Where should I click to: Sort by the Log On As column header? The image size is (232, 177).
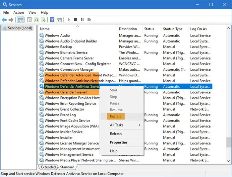[x=200, y=29]
